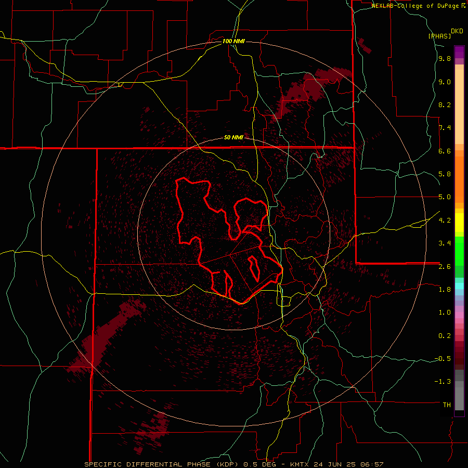This screenshot has height=468, width=468.
Task: Click the 5.8 scale value
Action: coord(445,174)
